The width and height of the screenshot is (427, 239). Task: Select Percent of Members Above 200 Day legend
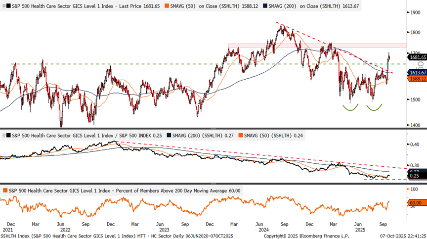(x=125, y=191)
